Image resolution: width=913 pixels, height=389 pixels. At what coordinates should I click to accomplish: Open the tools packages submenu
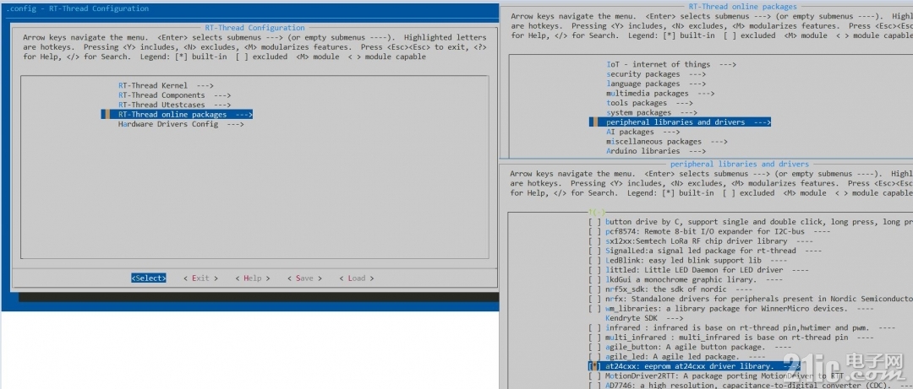pyautogui.click(x=650, y=103)
